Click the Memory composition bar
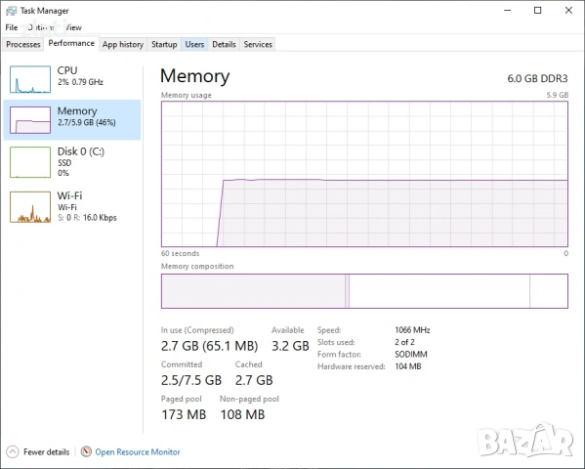The height and width of the screenshot is (469, 585). tap(364, 291)
